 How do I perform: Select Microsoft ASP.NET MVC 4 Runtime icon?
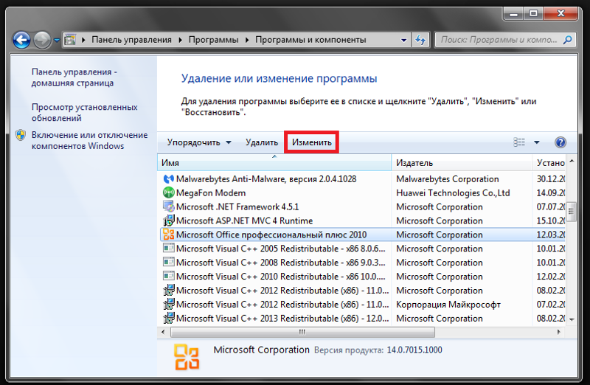[169, 221]
